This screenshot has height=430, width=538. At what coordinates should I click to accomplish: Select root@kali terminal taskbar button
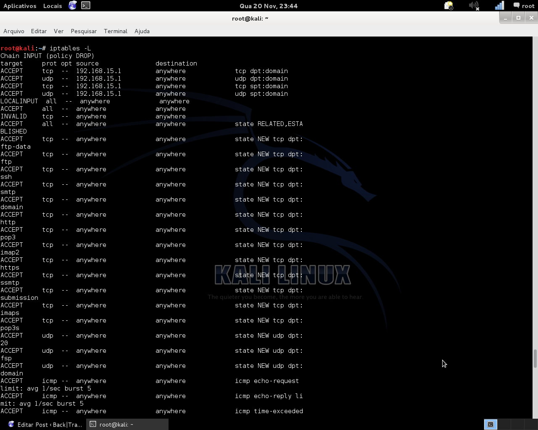pos(127,425)
